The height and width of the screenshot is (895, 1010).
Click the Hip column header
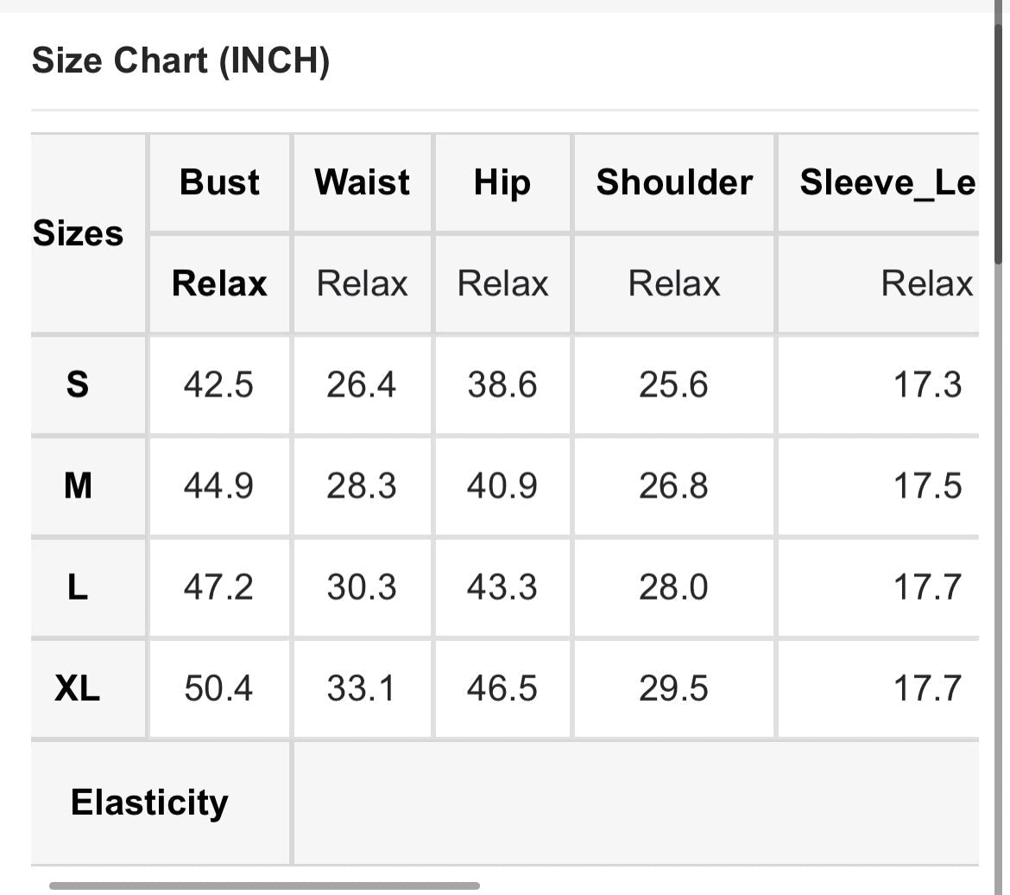502,182
